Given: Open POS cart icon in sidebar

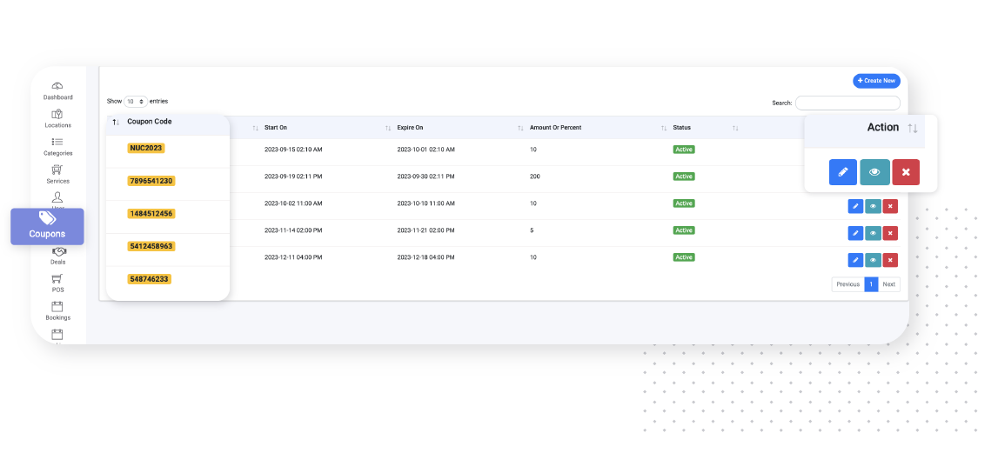Looking at the screenshot, I should pyautogui.click(x=57, y=283).
